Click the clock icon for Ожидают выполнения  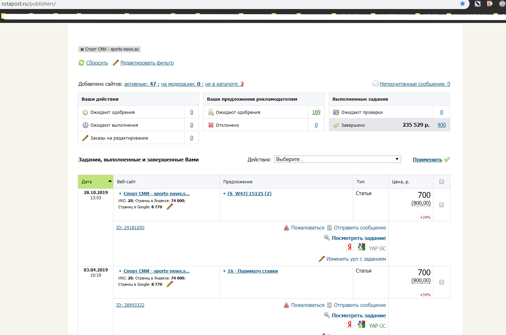[85, 125]
